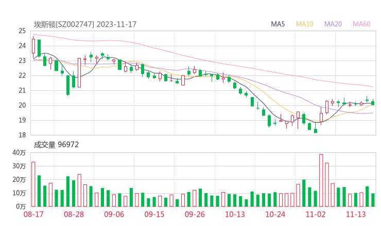Viewport: 381px width, 226px height.
Task: Click the 08-17 date label
Action: (33, 214)
